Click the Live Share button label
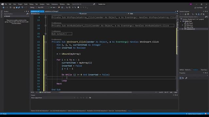Viewport: 209px width, 117px height. pos(200,8)
